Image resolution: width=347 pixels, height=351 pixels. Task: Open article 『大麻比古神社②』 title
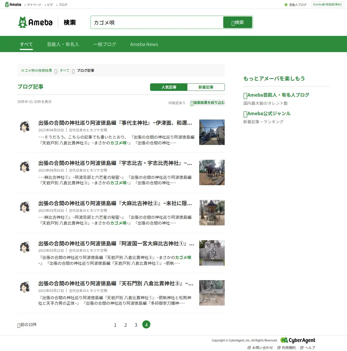(x=115, y=203)
